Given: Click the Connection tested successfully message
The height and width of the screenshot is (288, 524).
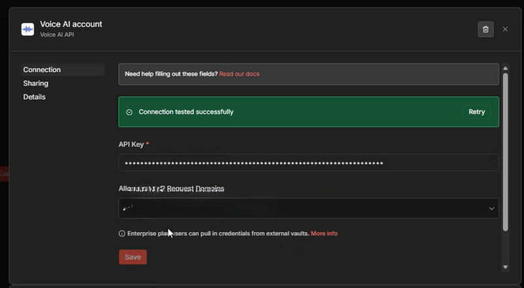Looking at the screenshot, I should 186,112.
